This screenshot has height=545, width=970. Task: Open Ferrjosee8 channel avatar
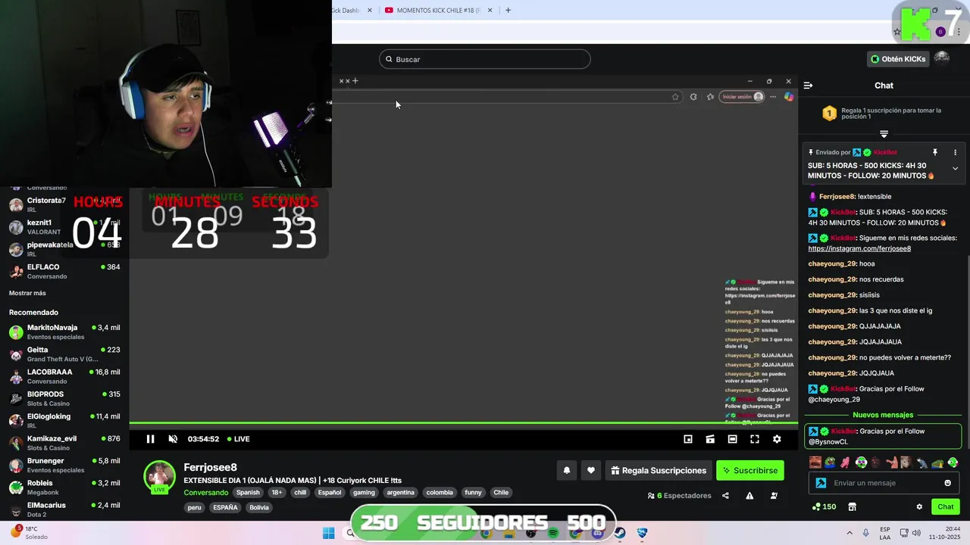[159, 476]
